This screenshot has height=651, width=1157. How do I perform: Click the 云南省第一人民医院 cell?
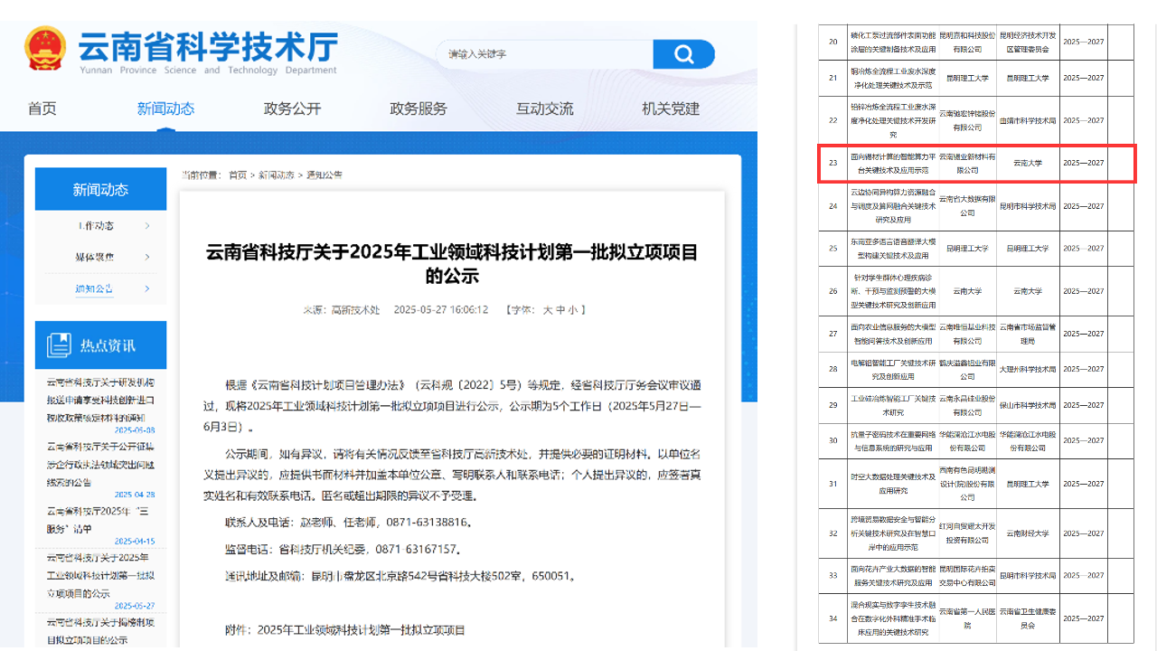tap(967, 618)
